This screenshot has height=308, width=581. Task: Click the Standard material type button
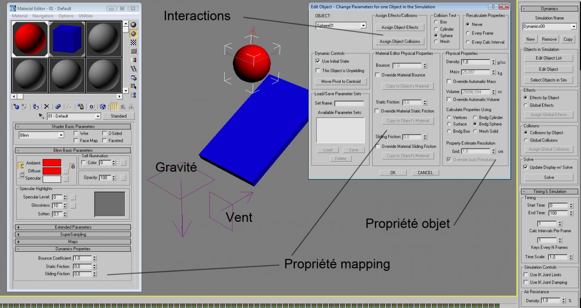[x=119, y=116]
